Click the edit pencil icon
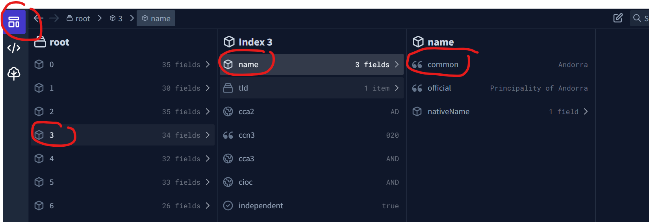Screen dimensions: 649x222 pos(618,18)
